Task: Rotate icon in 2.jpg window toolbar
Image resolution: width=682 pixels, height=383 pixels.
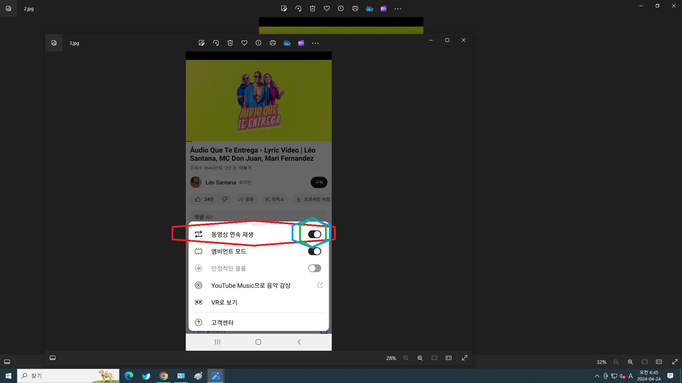Action: [x=298, y=9]
